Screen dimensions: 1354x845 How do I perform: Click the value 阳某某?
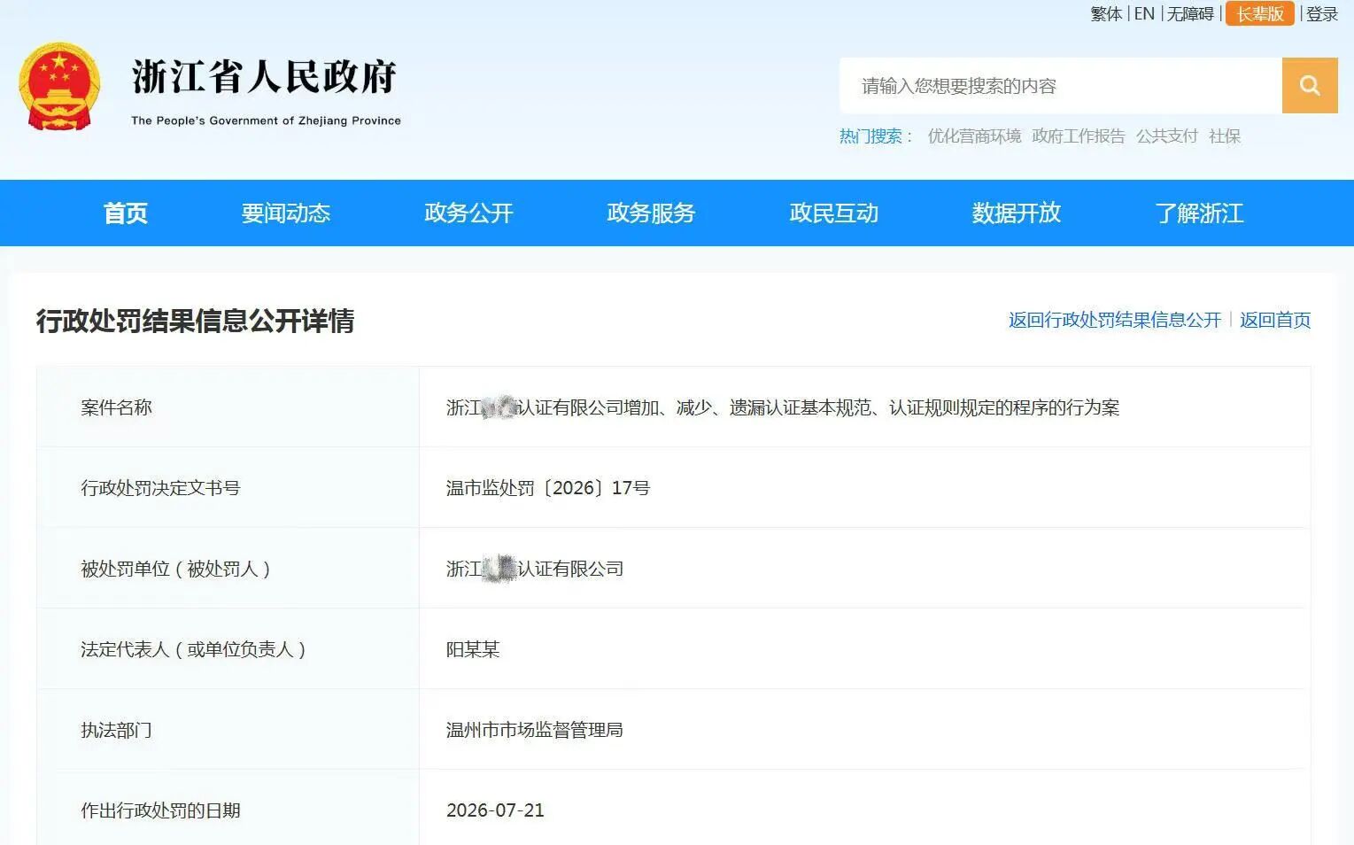click(x=473, y=649)
